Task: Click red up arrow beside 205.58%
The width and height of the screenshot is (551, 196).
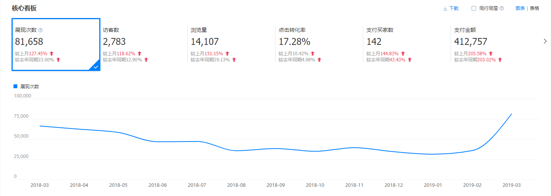Action: [491, 54]
